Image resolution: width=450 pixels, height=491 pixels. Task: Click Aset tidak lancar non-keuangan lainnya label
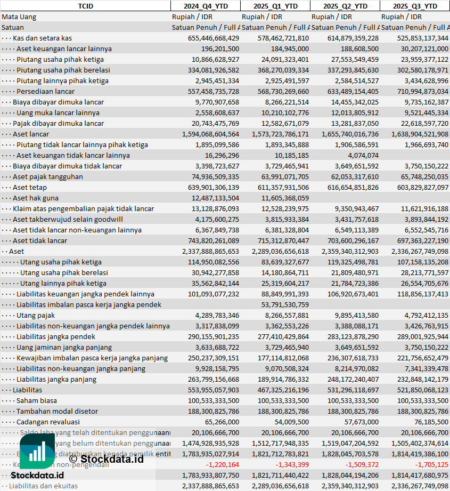(x=77, y=230)
